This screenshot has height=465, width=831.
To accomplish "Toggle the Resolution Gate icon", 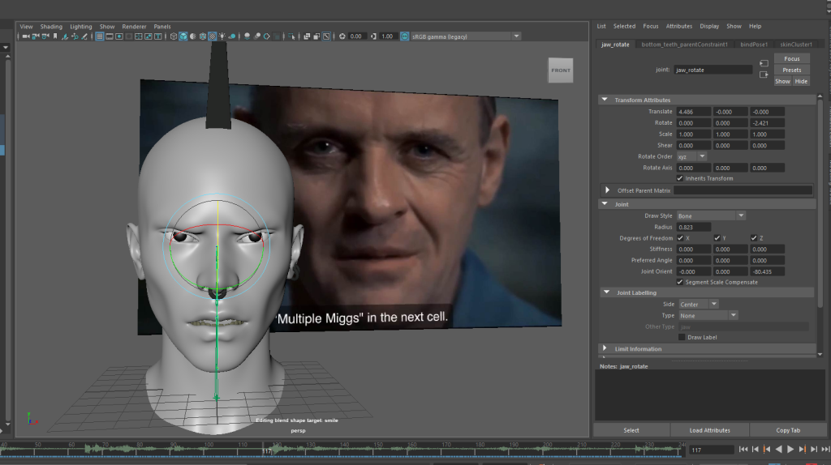I will point(119,36).
